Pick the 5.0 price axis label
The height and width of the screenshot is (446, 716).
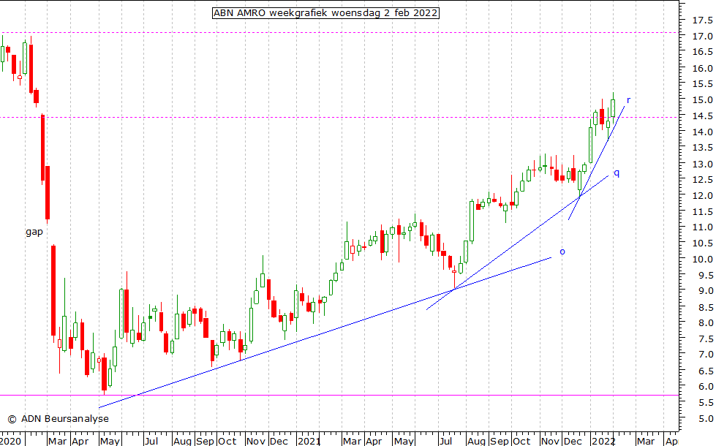(705, 418)
